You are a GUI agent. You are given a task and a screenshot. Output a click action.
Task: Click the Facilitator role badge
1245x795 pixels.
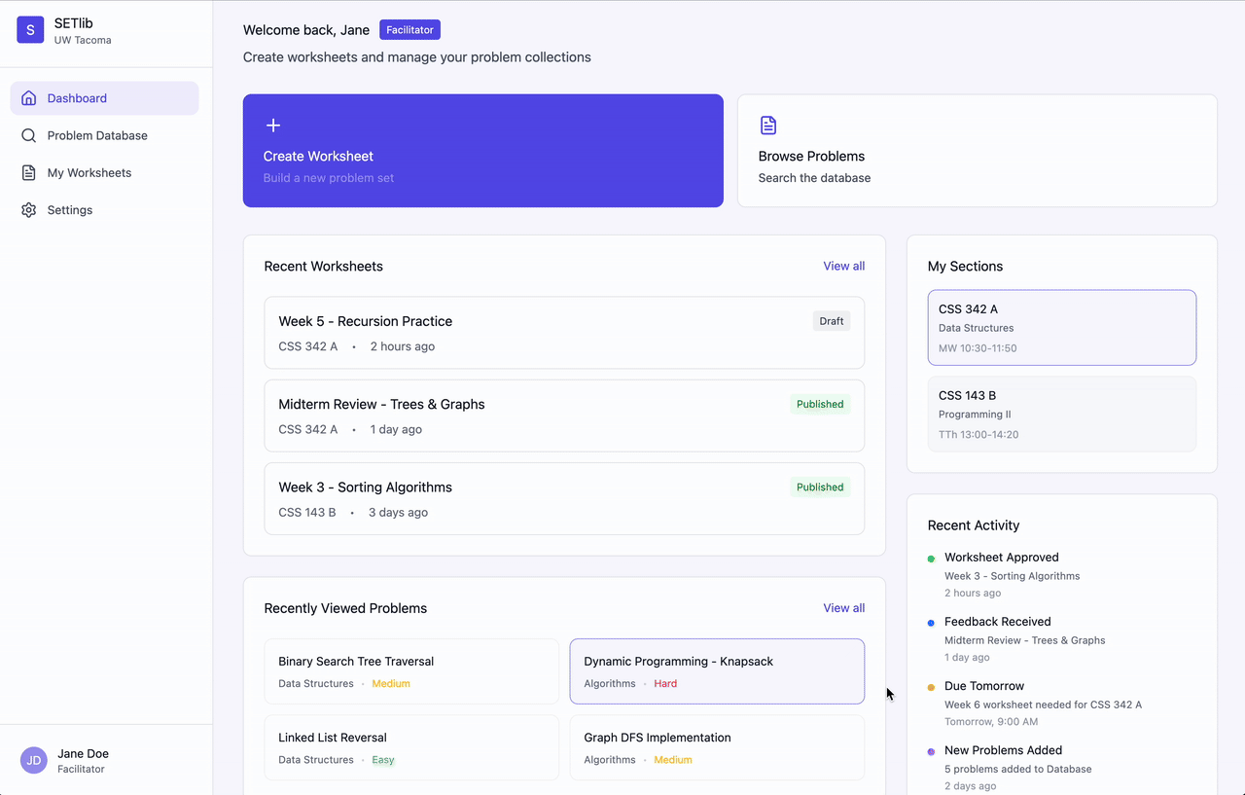point(409,30)
